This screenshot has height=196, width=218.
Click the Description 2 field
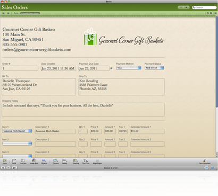[x=55, y=144]
